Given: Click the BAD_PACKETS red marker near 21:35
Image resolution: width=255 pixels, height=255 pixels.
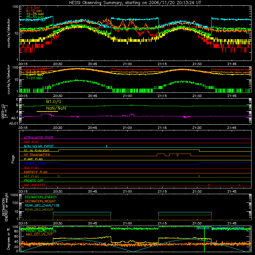Looking at the screenshot, I should [209, 185].
